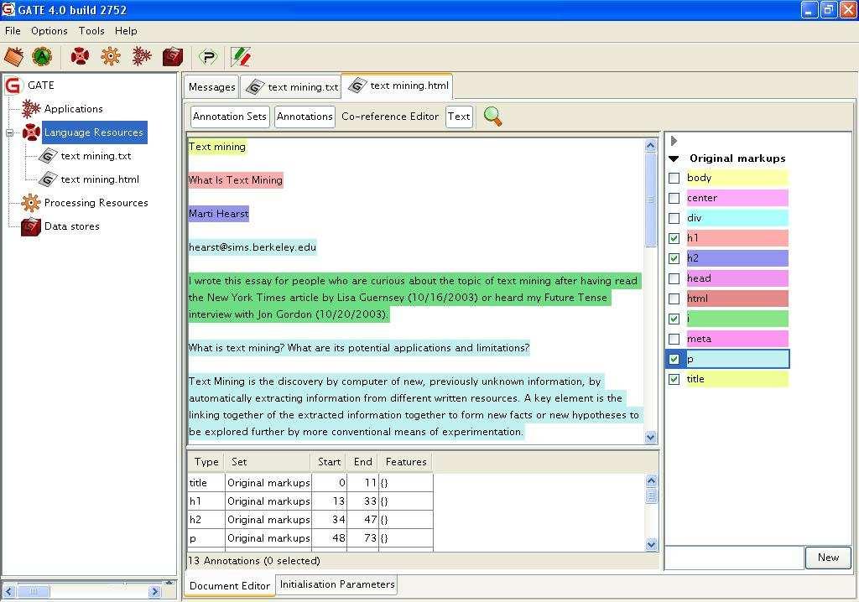Sort by the Type column header
This screenshot has width=859, height=602.
(x=206, y=462)
